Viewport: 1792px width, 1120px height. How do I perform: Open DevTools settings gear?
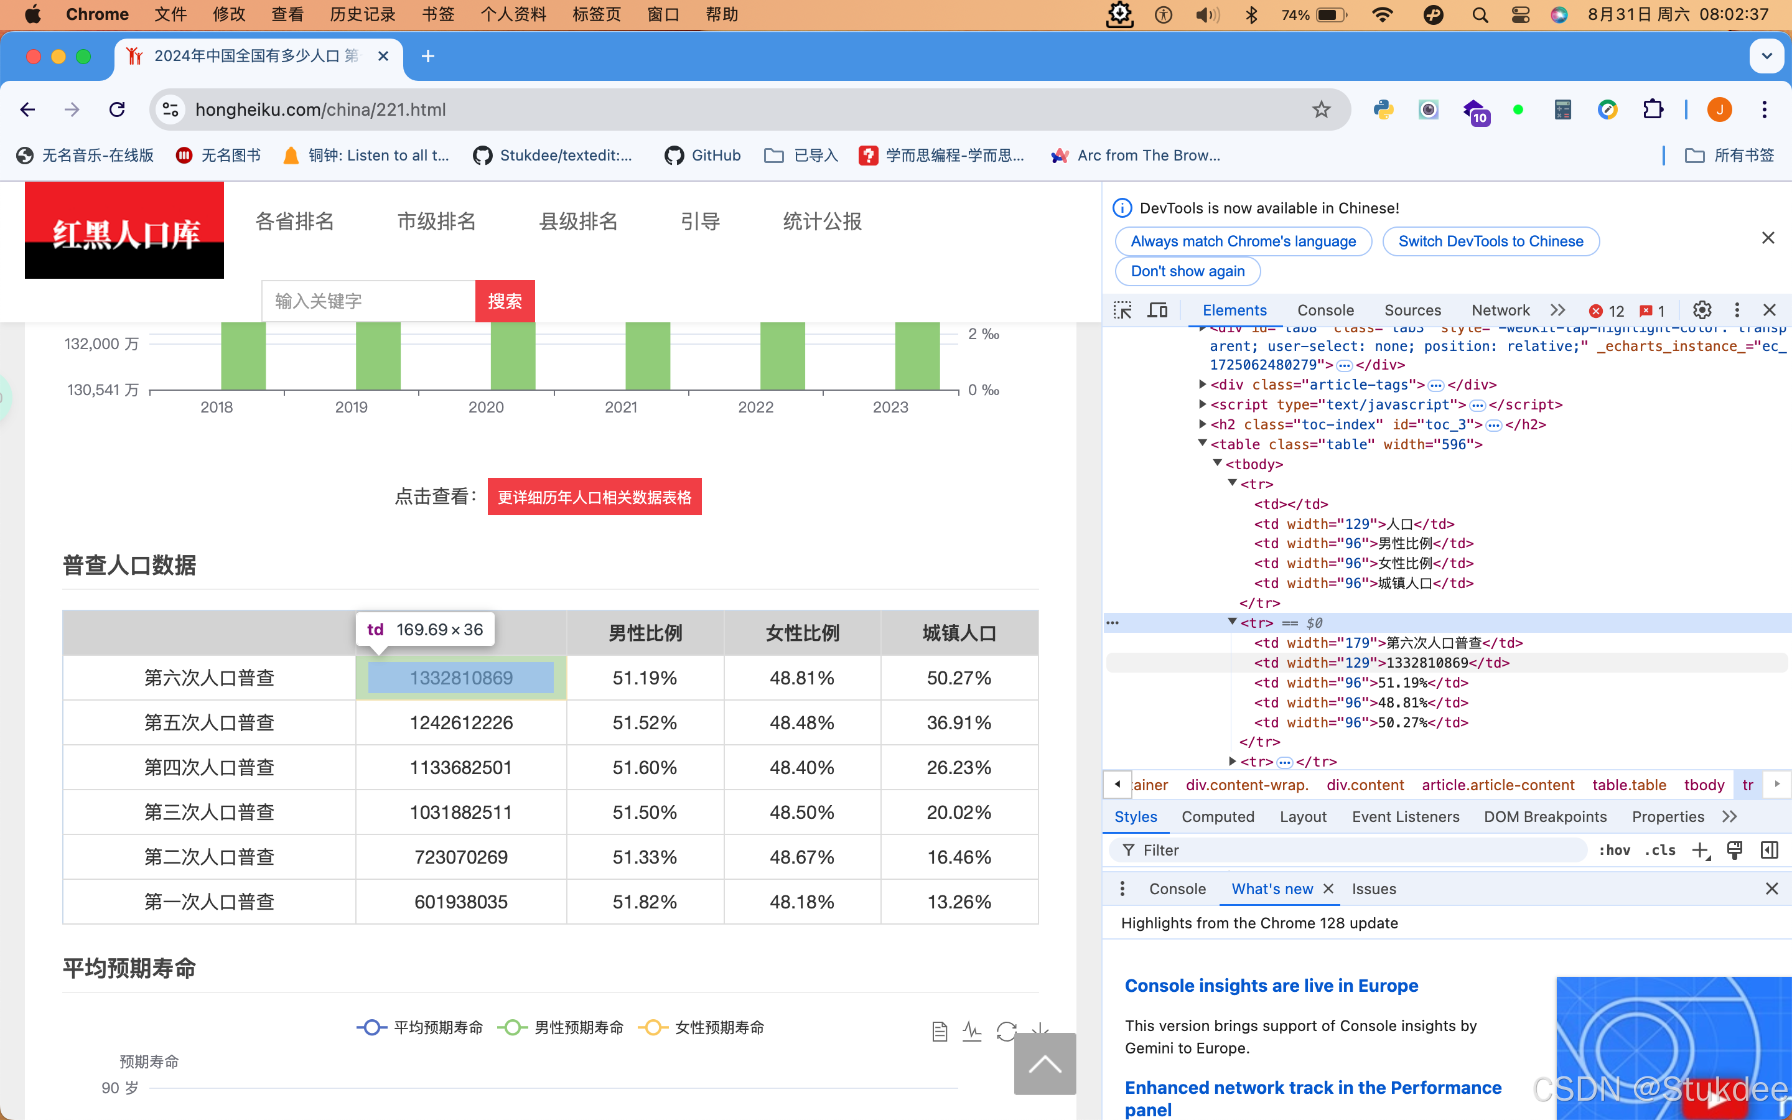pos(1702,310)
